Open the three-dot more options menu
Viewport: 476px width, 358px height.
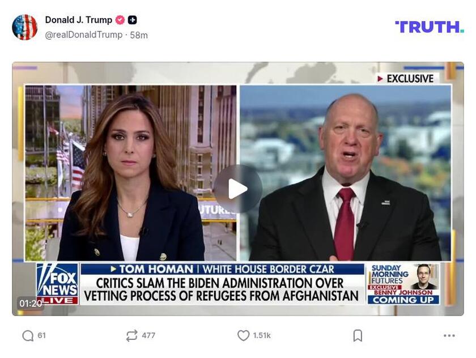(x=449, y=335)
